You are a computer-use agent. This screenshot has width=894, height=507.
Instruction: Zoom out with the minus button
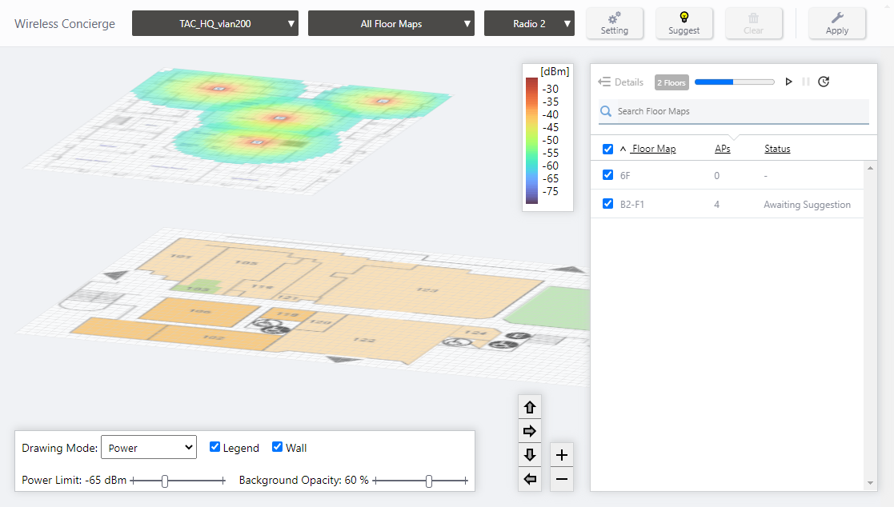[x=562, y=479]
